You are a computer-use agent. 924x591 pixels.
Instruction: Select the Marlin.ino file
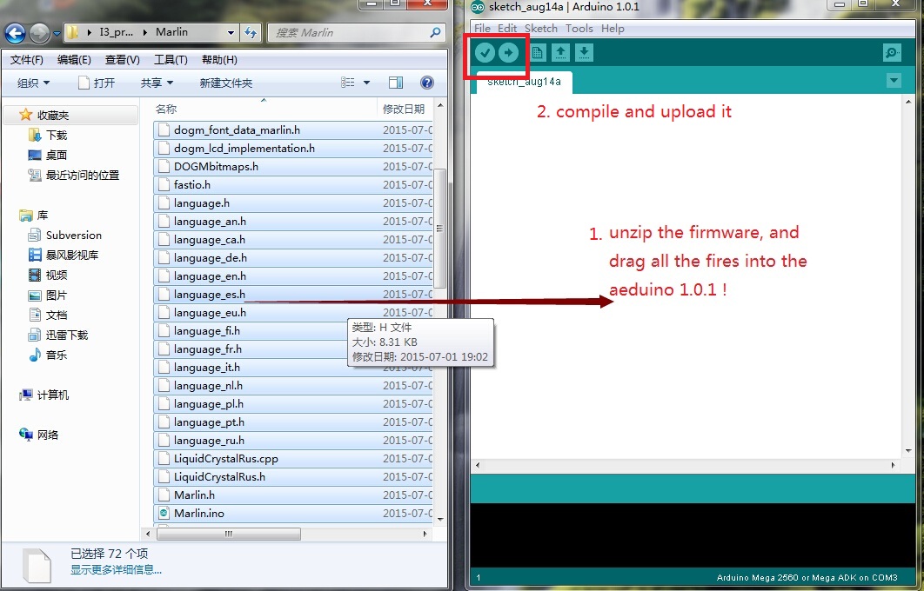(199, 513)
